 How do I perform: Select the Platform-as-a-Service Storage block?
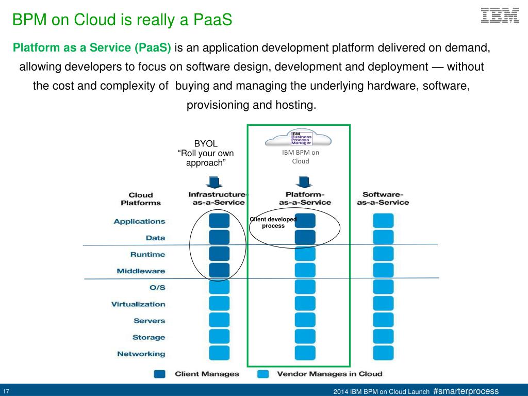pyautogui.click(x=305, y=336)
